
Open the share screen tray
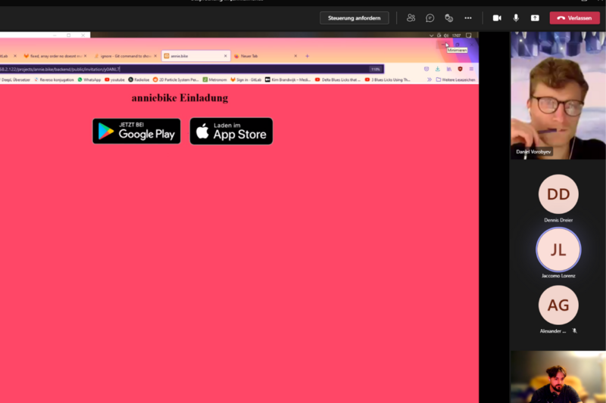(535, 17)
